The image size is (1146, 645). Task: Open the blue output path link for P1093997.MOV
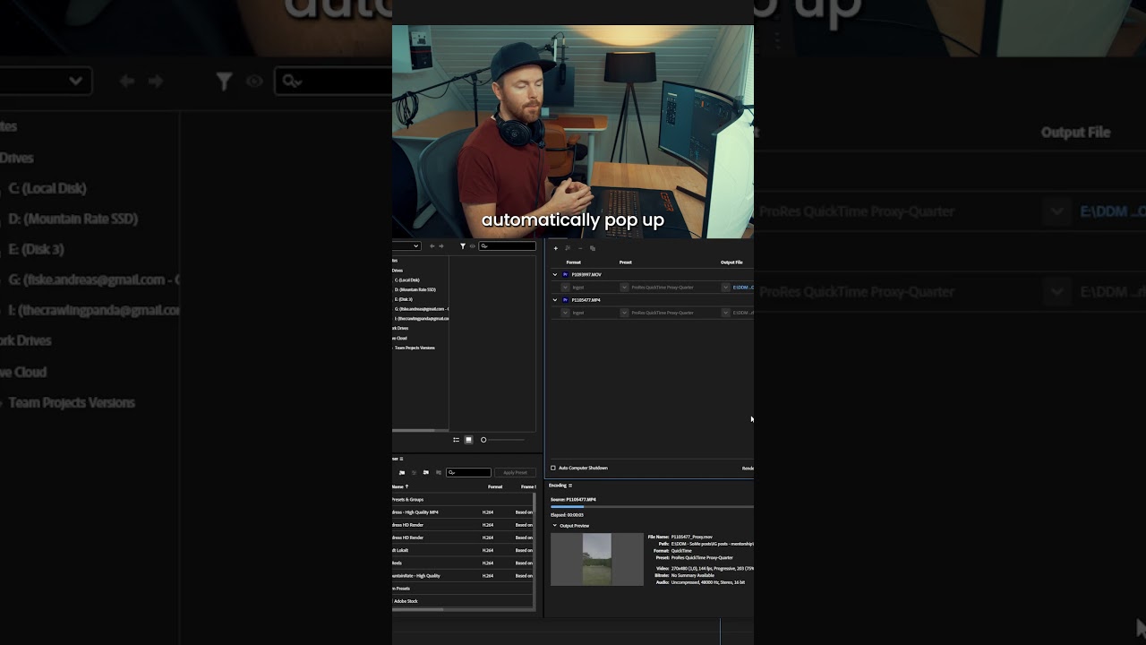coord(743,288)
